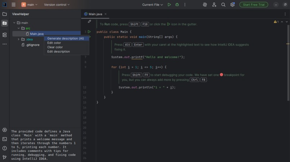Open the Project tool window folder icon

(5, 14)
